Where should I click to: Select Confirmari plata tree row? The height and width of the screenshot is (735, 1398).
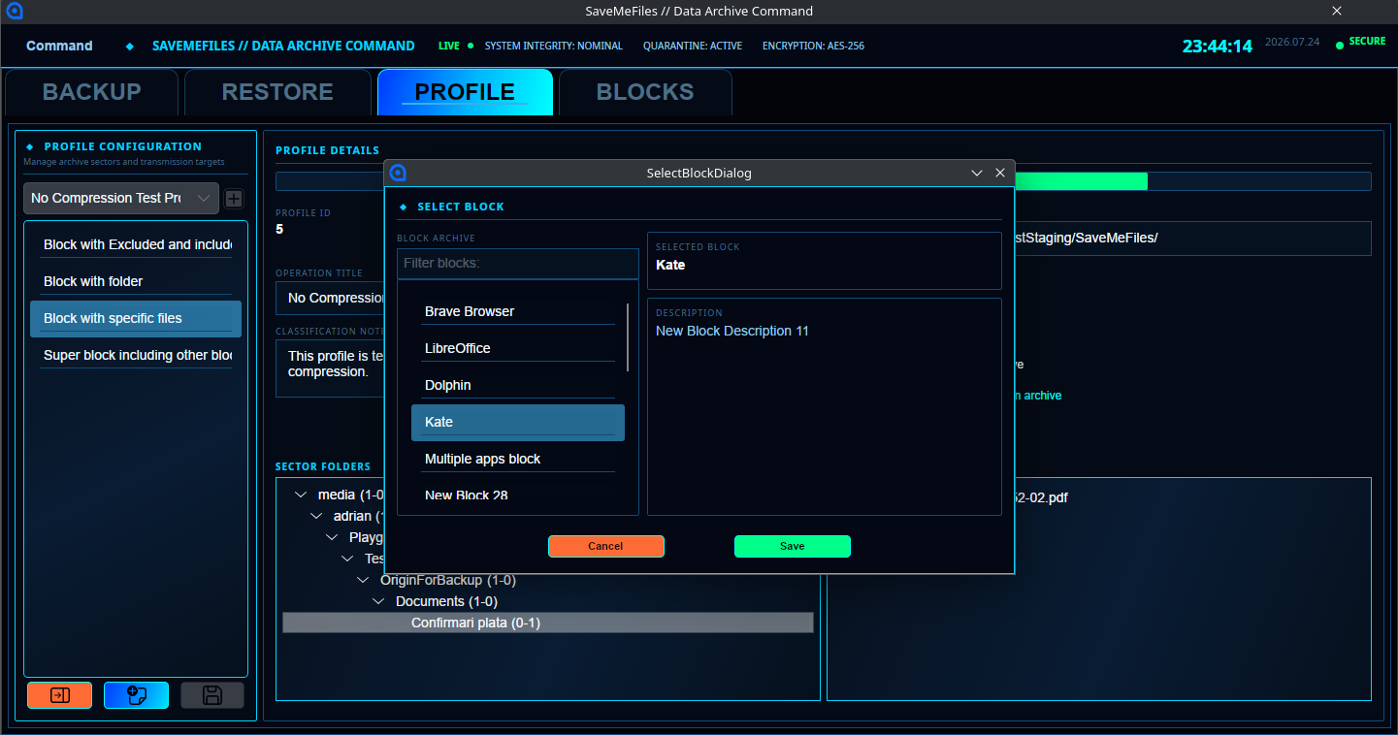(548, 623)
